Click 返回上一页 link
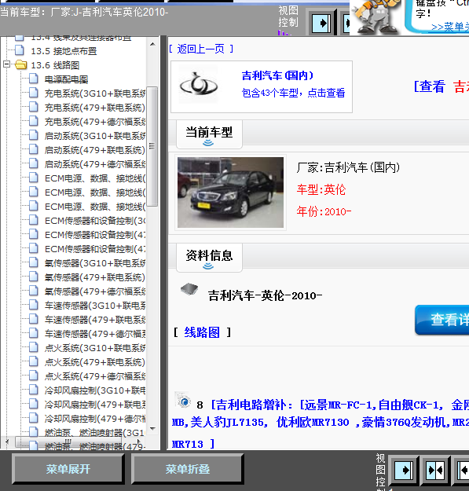This screenshot has width=469, height=491. [200, 49]
